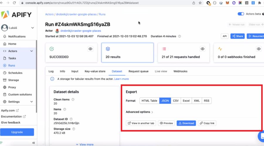Image resolution: width=264 pixels, height=146 pixels.
Task: Switch to the Input tab
Action: pyautogui.click(x=75, y=71)
